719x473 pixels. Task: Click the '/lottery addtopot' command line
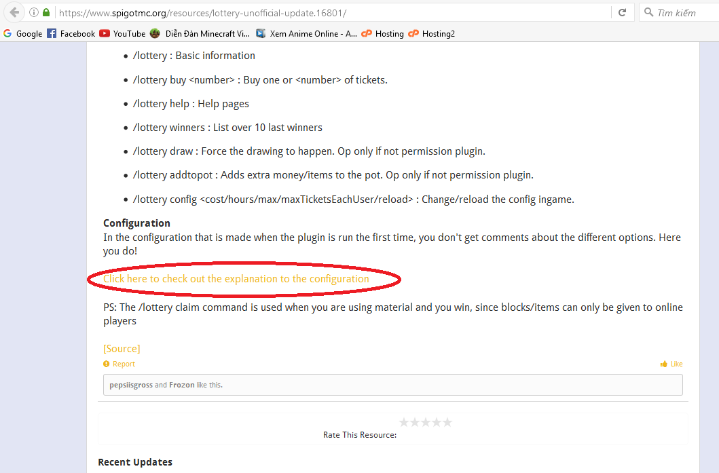pyautogui.click(x=333, y=175)
